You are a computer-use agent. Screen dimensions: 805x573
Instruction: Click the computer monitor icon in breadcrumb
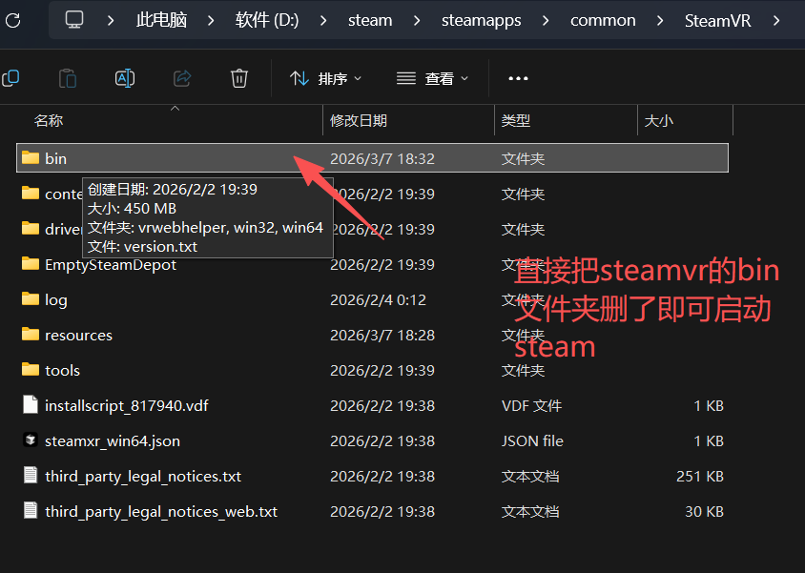point(74,20)
